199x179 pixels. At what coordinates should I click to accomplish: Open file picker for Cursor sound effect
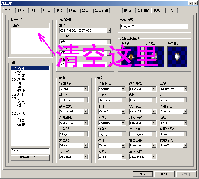point(123,89)
